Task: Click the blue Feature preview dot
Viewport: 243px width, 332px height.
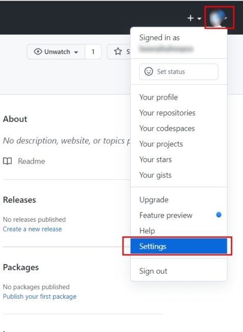Action: point(218,215)
